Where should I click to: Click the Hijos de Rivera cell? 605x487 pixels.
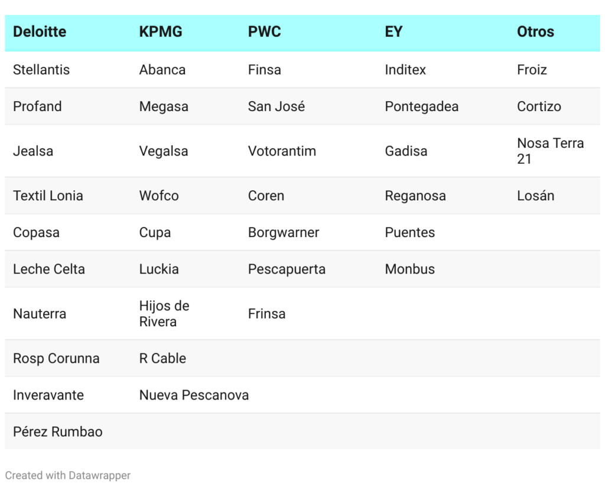click(x=164, y=314)
